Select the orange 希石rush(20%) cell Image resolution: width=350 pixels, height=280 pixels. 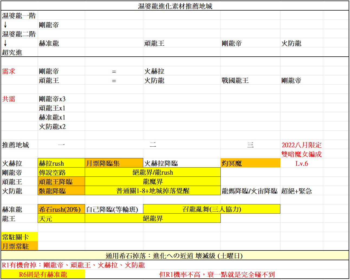click(61, 209)
